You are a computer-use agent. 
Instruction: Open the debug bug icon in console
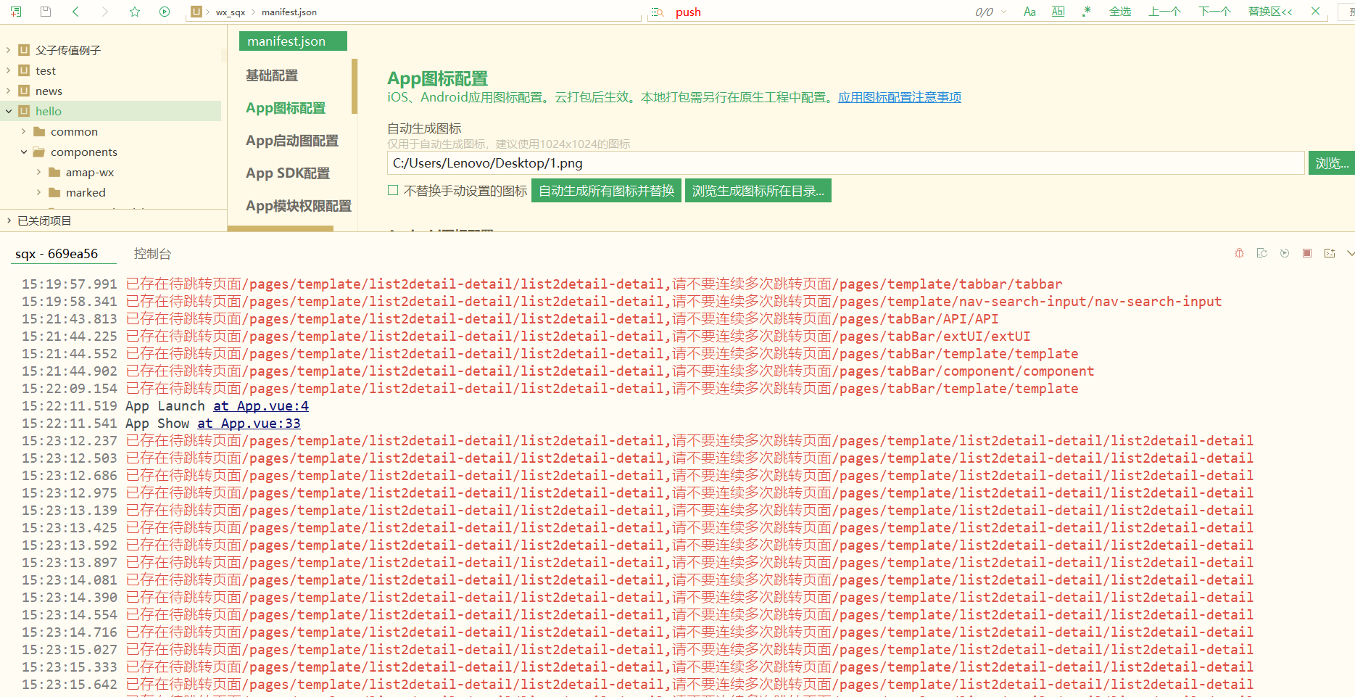pos(1239,253)
